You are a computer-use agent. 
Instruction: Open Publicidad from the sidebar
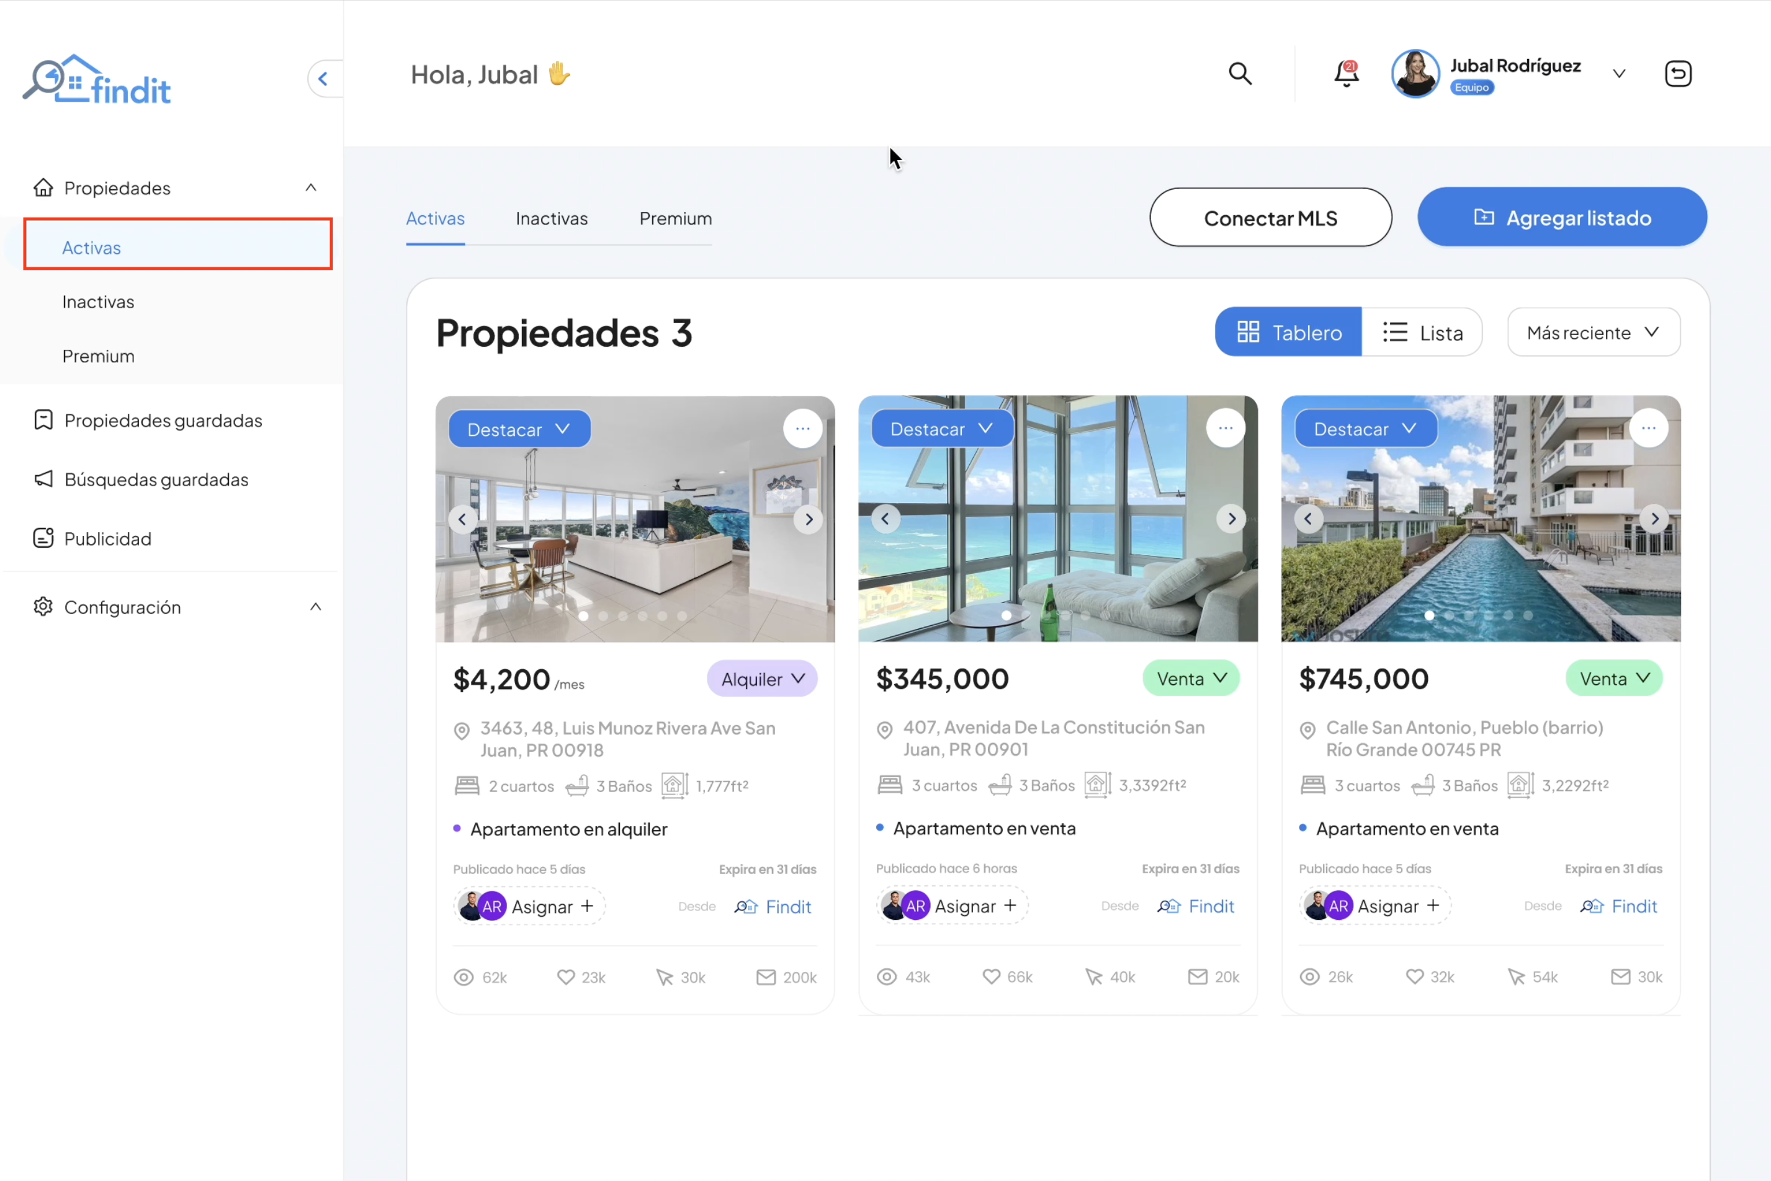[108, 538]
